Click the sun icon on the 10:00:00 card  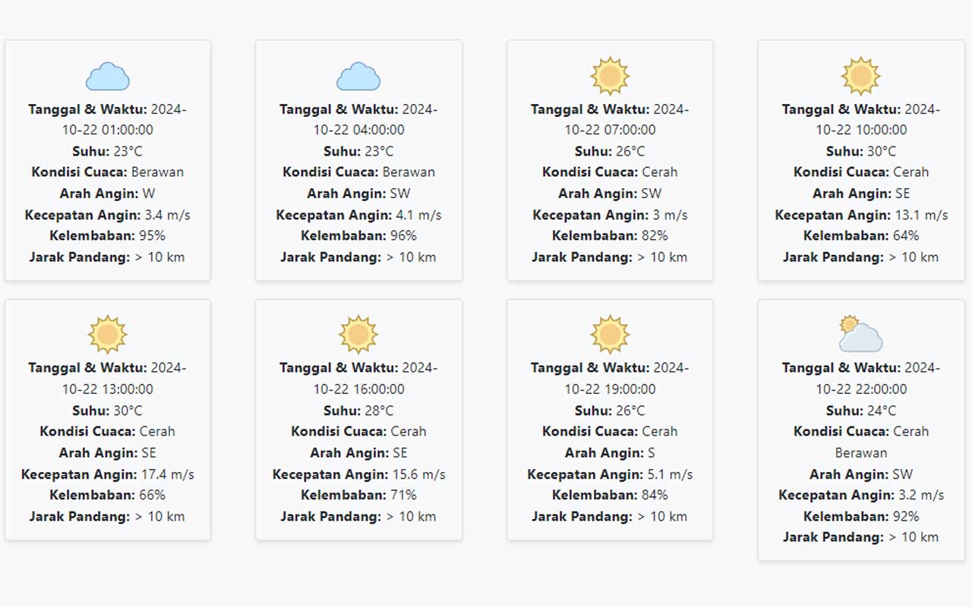click(861, 76)
